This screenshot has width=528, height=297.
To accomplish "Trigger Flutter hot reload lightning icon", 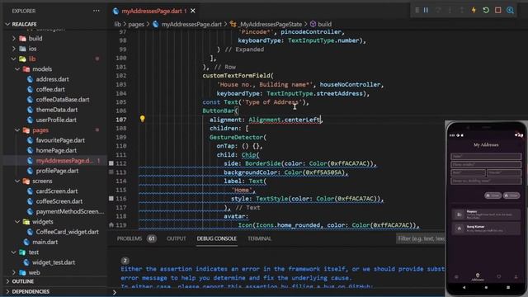I will coord(474,11).
